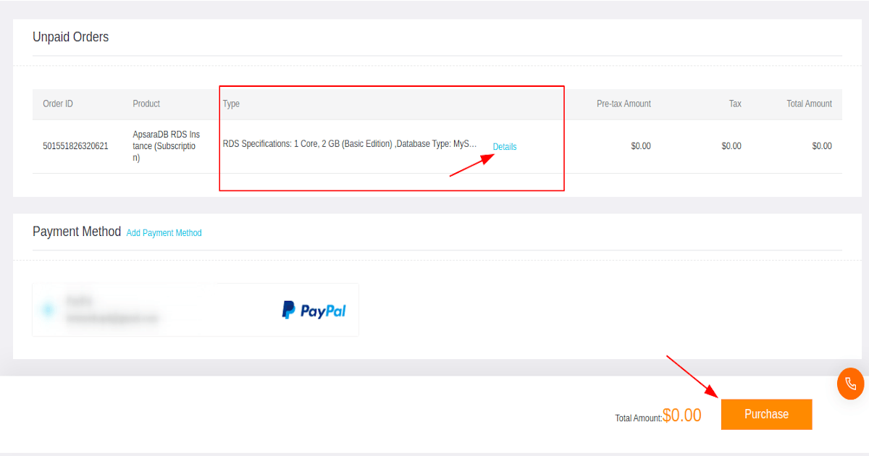Click the bottom Total Amount label
The height and width of the screenshot is (456, 869).
(x=639, y=418)
